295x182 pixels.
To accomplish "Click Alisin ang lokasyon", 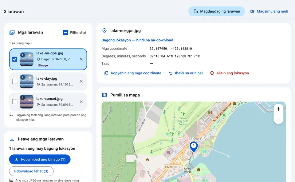I will click(229, 73).
